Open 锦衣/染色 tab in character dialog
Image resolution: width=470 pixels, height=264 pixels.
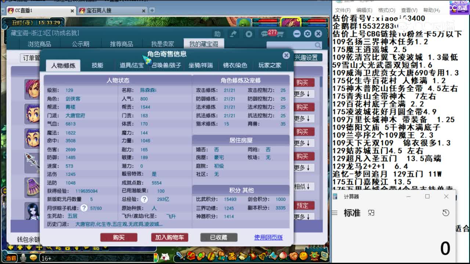tap(235, 65)
